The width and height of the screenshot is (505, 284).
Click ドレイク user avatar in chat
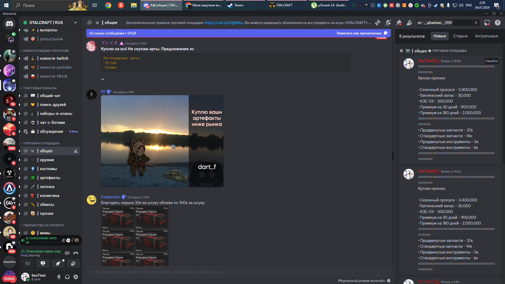click(x=92, y=46)
